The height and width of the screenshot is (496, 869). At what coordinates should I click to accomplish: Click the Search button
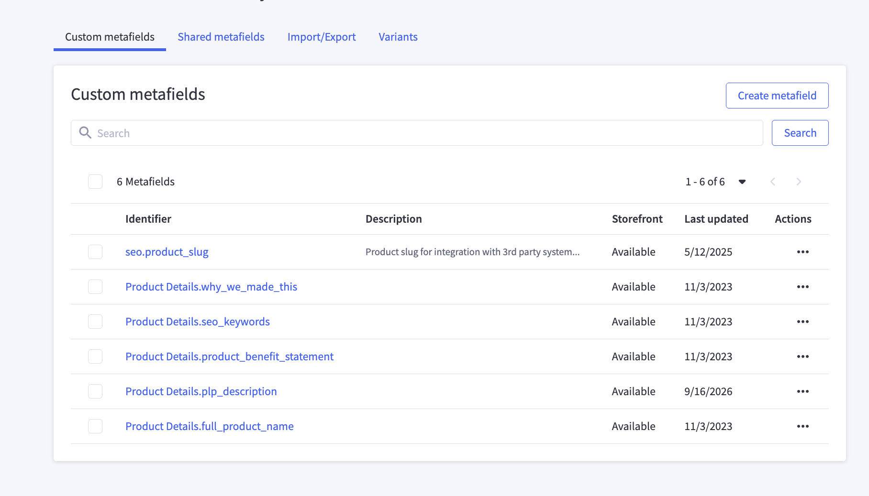[x=800, y=133]
